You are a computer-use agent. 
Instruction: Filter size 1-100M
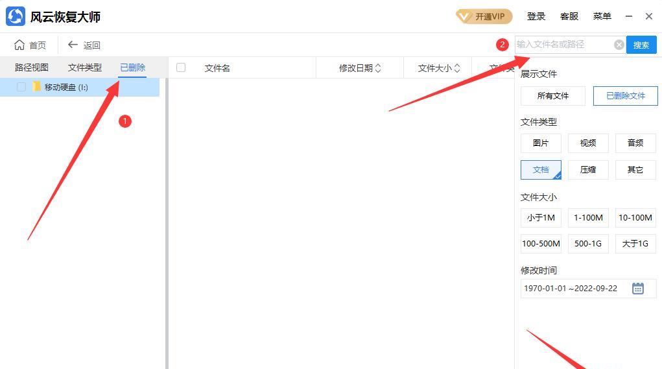(588, 218)
